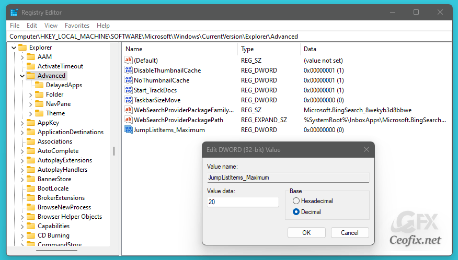Click the tree pane vertical scrollbar
This screenshot has height=260, width=458.
click(x=113, y=151)
